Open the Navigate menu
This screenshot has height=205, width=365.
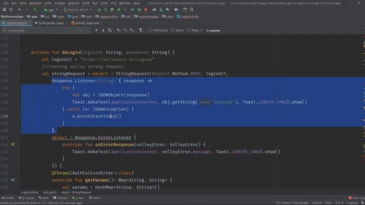[35, 3]
